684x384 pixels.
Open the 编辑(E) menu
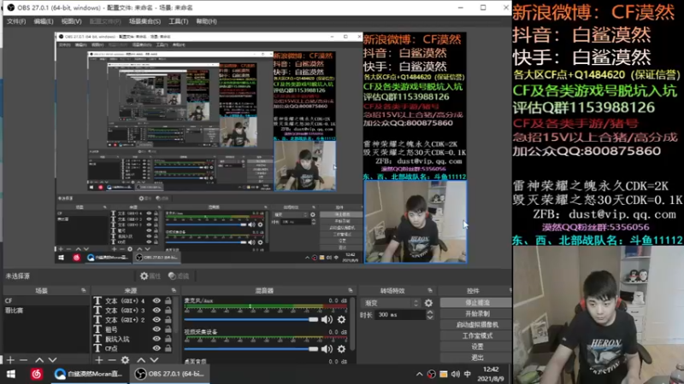tap(44, 21)
